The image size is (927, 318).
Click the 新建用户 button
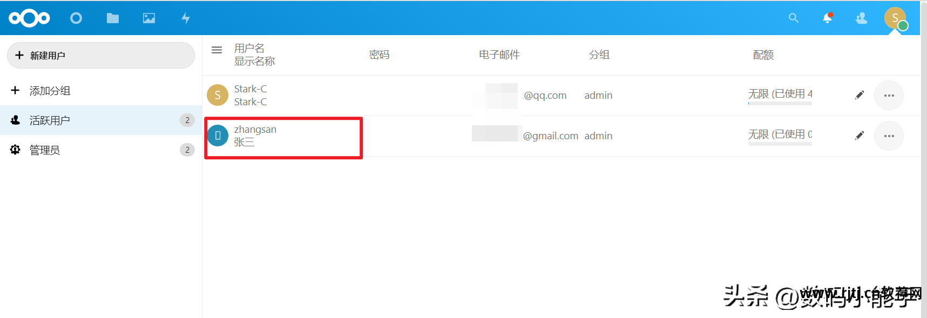click(101, 55)
